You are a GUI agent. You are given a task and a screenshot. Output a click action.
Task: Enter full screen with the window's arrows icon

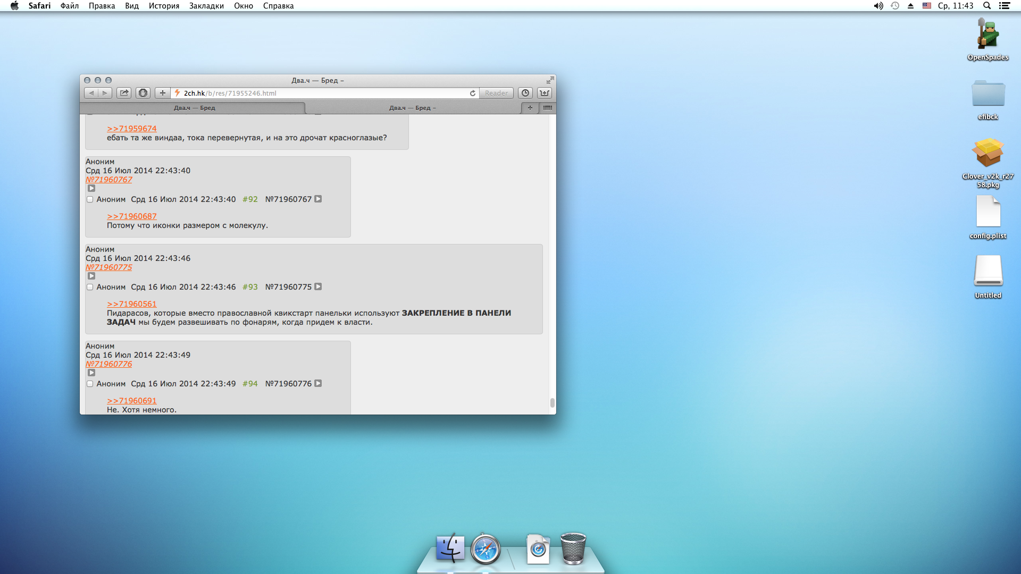(550, 80)
